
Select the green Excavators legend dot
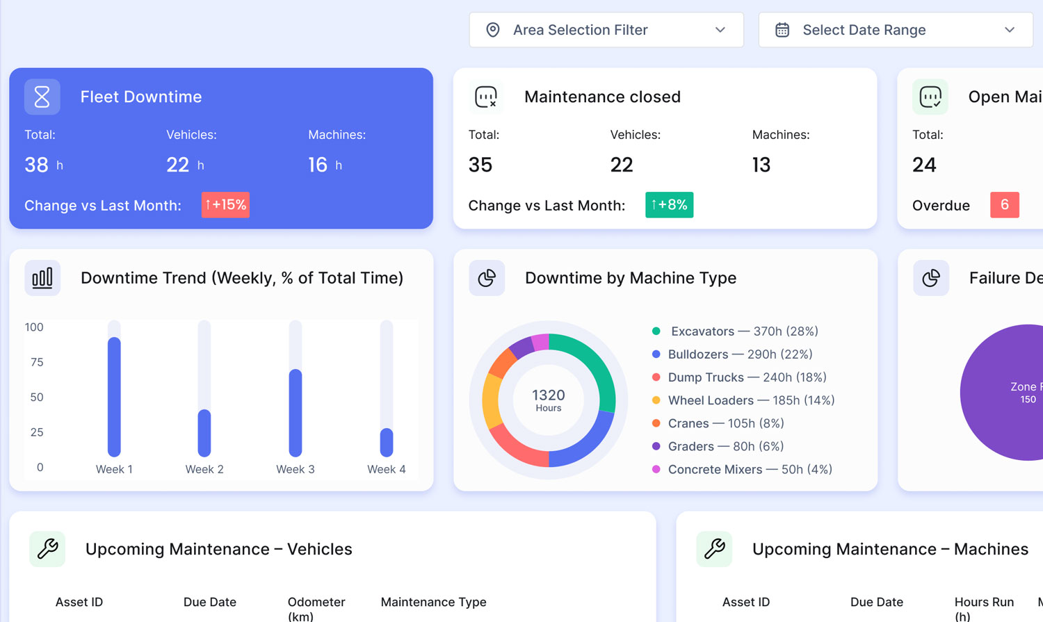tap(656, 332)
